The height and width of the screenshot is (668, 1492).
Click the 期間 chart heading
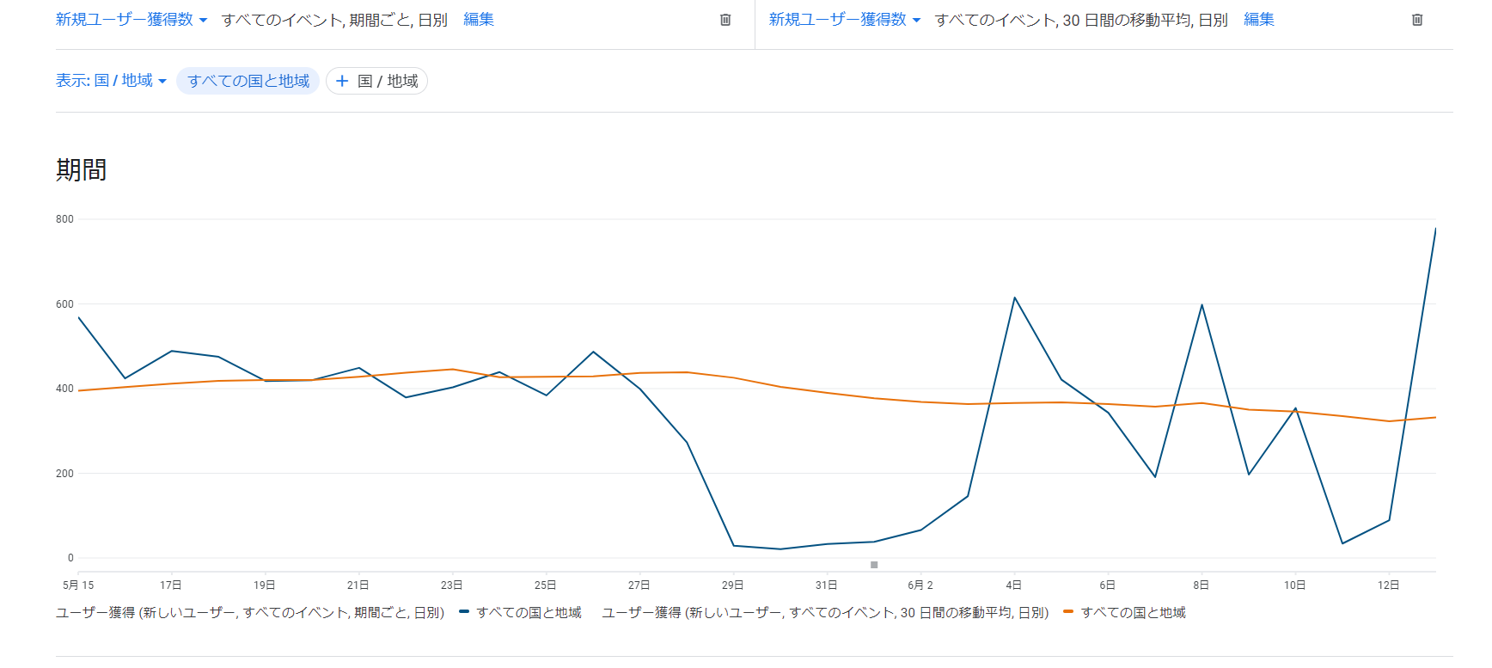[82, 170]
